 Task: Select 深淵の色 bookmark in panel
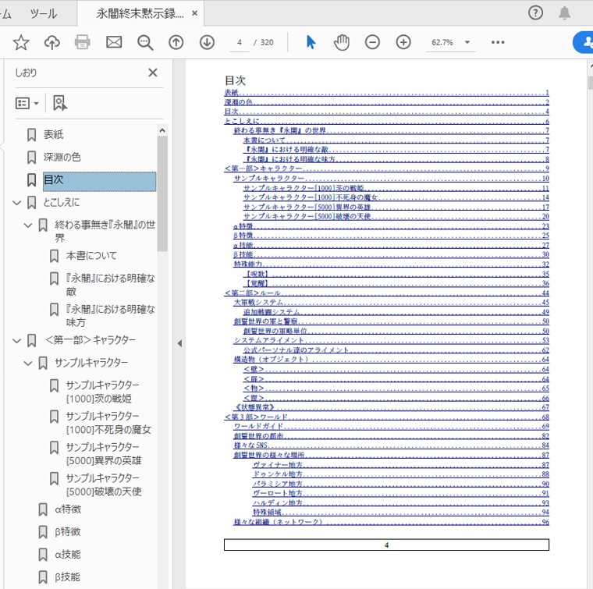[x=62, y=158]
